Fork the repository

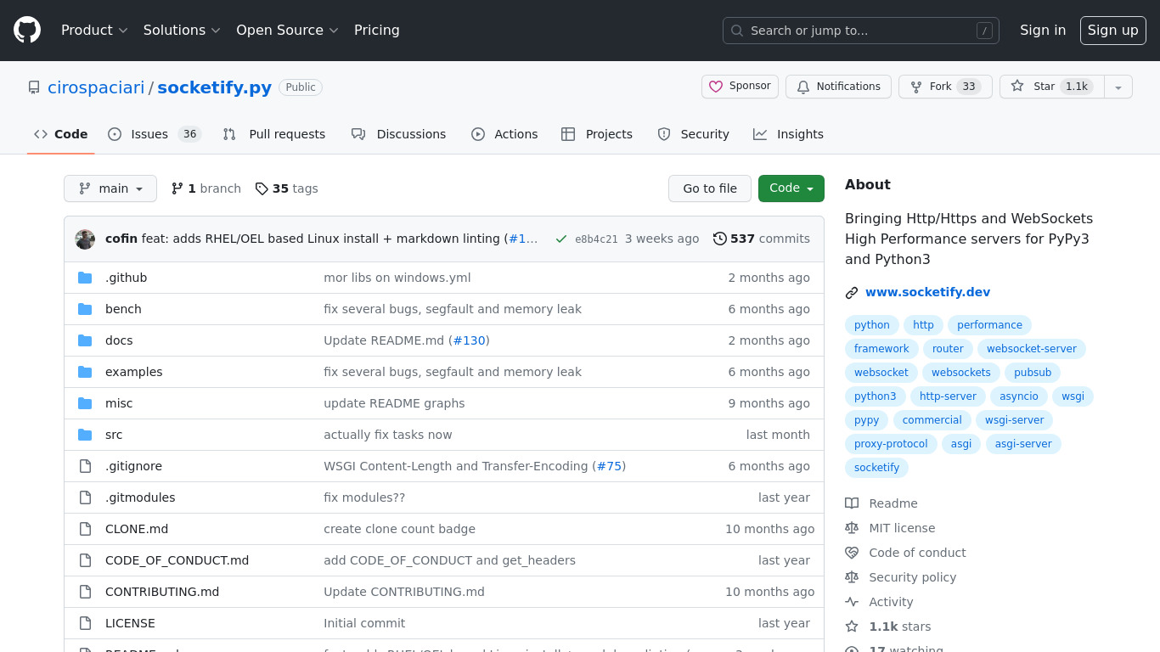(945, 87)
